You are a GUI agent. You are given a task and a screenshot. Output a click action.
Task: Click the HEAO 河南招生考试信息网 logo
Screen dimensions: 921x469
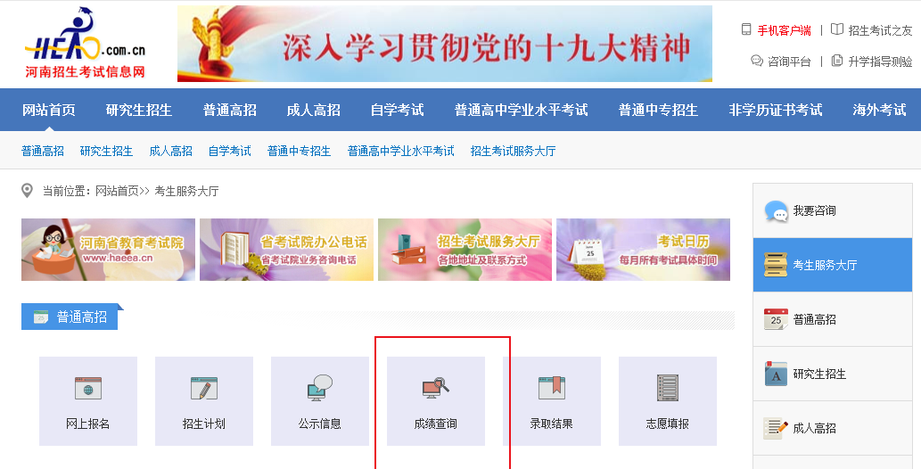click(x=86, y=44)
